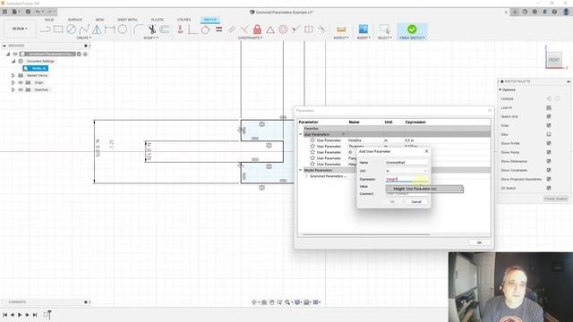573x322 pixels.
Task: Select the Fillet tool
Action: coord(138,30)
